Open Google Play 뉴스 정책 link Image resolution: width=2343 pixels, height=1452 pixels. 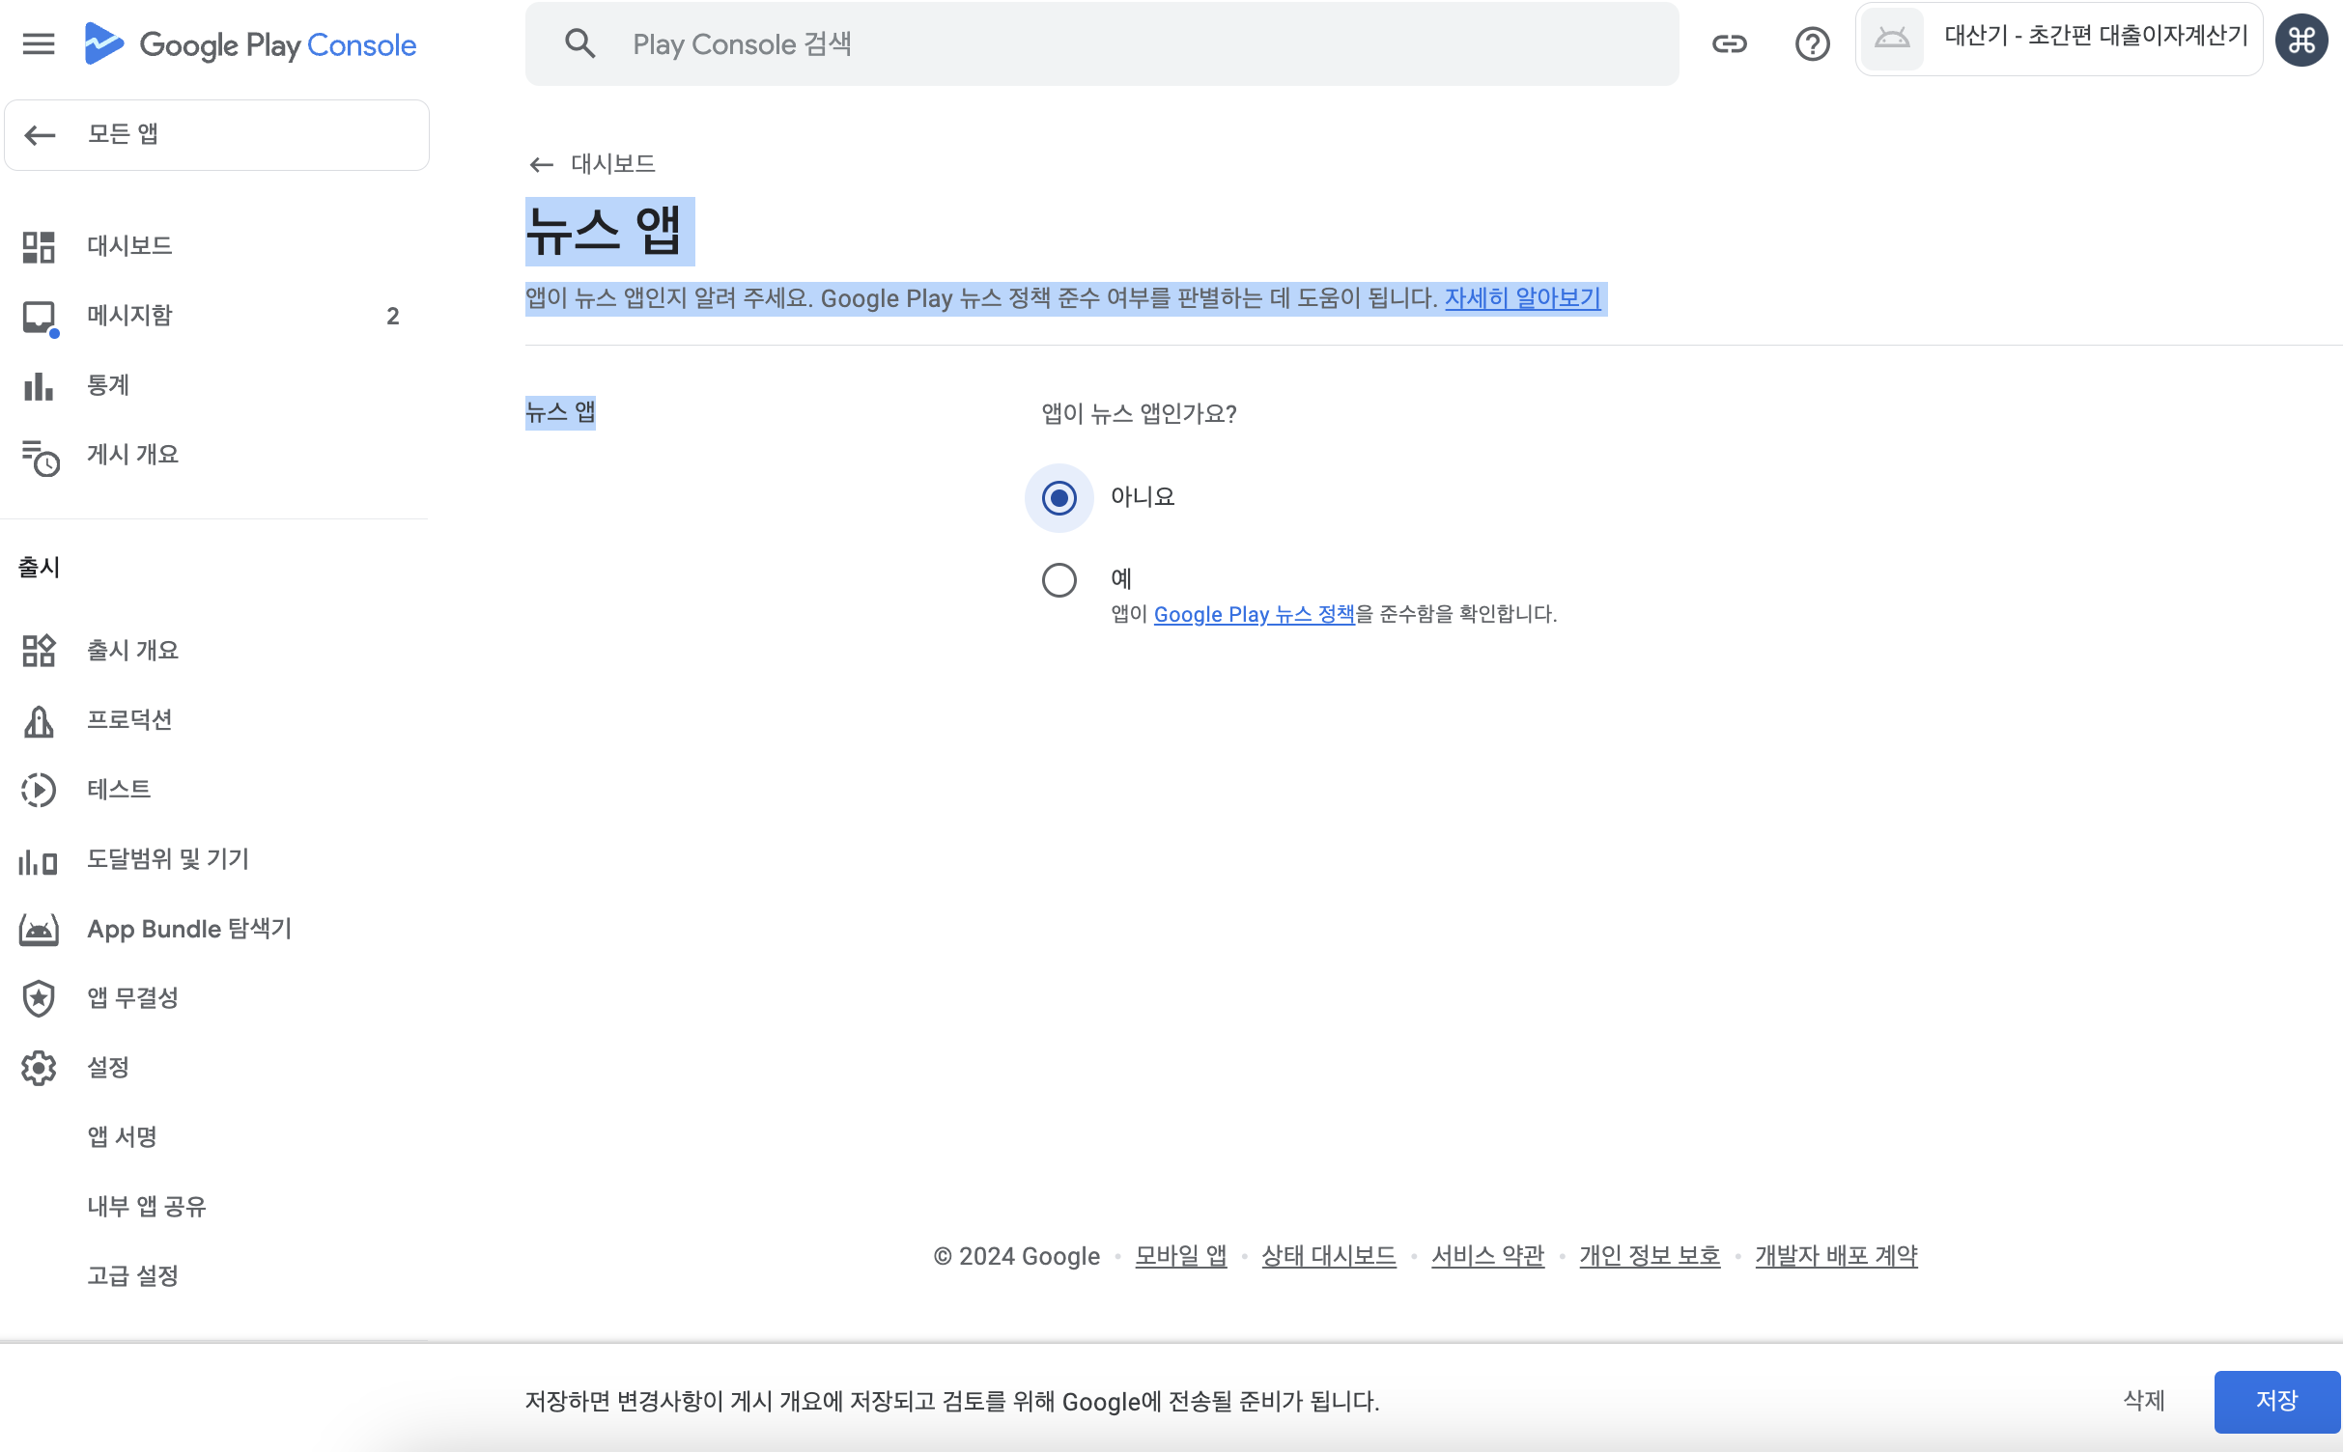pos(1254,614)
